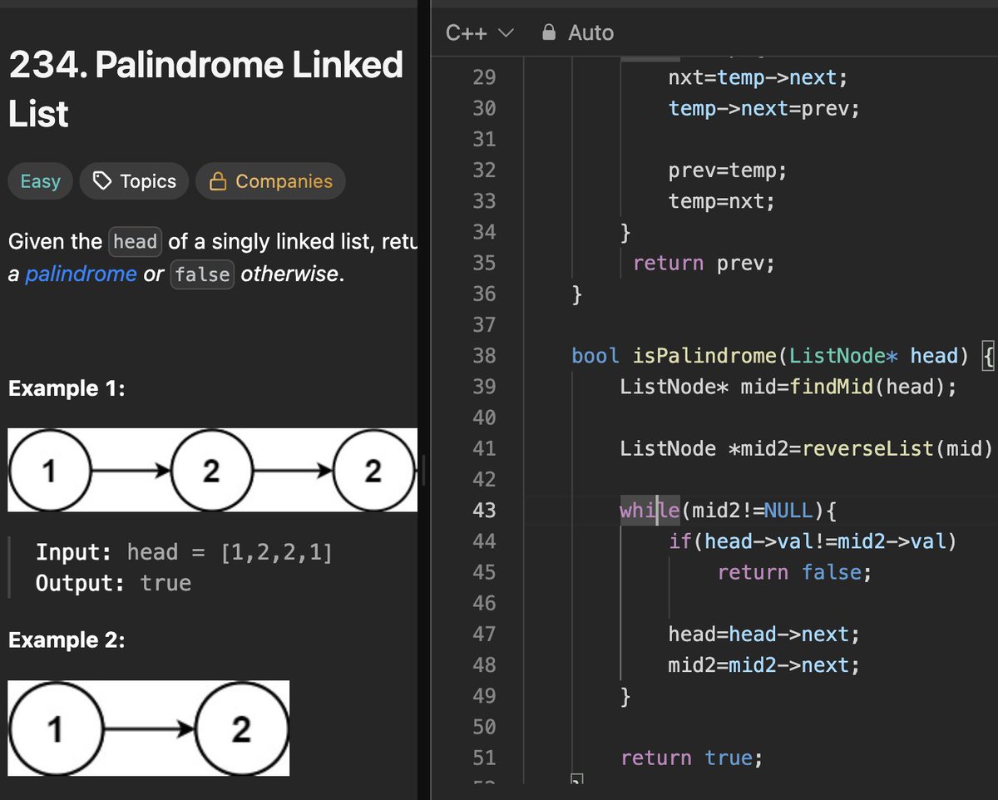The height and width of the screenshot is (800, 998).
Task: Click the inline false code token
Action: 203,274
